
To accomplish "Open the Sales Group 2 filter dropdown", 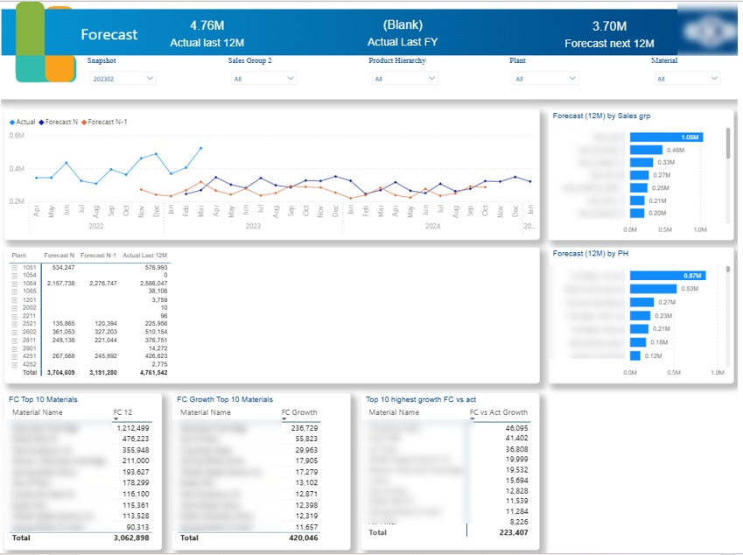I will point(265,77).
